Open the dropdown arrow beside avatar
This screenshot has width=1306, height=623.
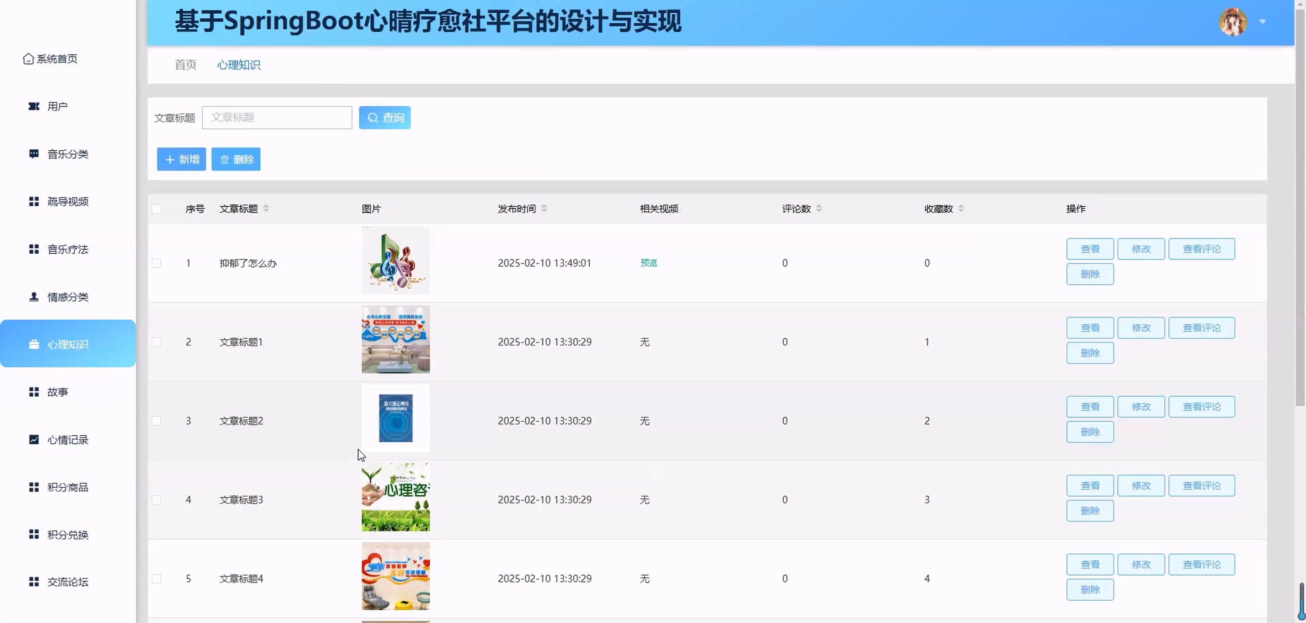pos(1262,22)
